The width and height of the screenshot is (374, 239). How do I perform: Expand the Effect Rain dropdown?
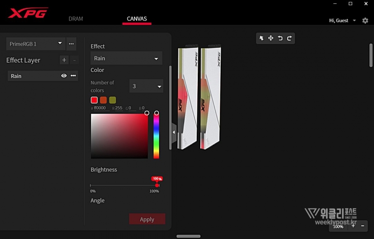point(126,58)
